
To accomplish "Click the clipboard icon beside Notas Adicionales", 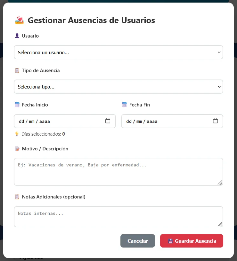I will (x=17, y=197).
